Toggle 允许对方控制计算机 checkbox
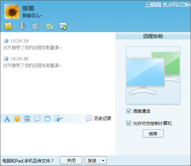 [129, 123]
